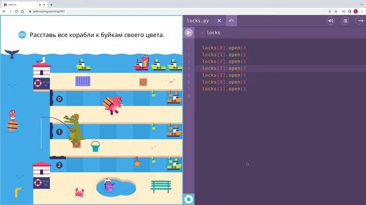Click the leftmost green ship at sea
366x205 pixels.
click(x=83, y=64)
